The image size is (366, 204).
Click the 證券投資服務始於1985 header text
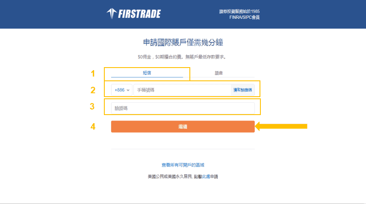(239, 12)
